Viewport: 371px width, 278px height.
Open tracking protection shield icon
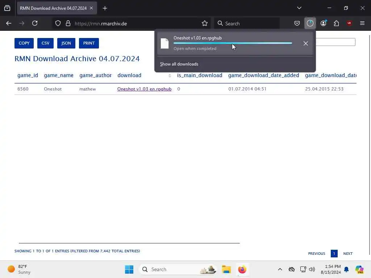[58, 24]
